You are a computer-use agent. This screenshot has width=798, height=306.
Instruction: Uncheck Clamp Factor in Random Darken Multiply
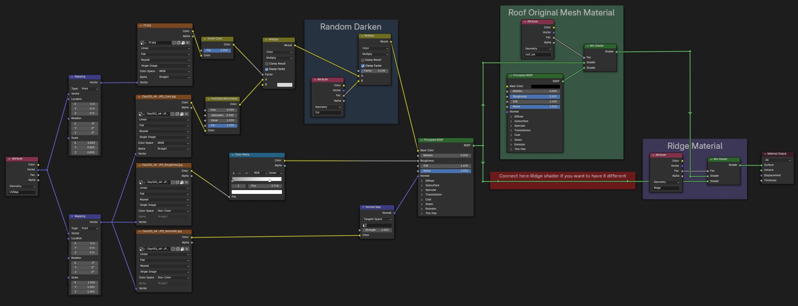click(362, 66)
